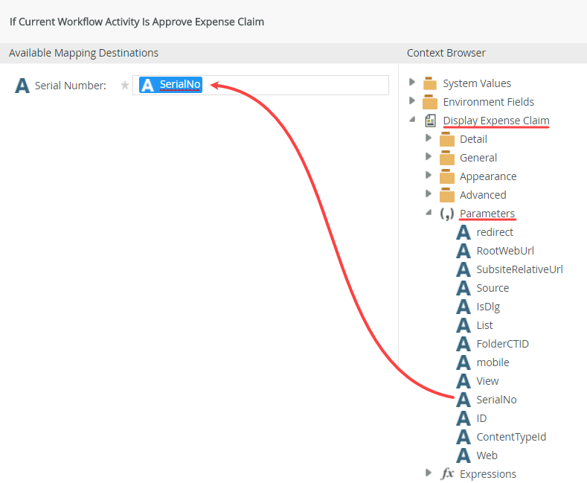The height and width of the screenshot is (483, 587).
Task: Select the General label
Action: tap(478, 158)
